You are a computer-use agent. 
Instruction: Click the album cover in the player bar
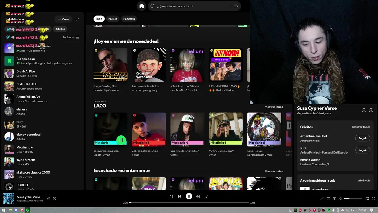[8, 199]
